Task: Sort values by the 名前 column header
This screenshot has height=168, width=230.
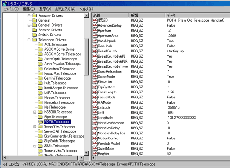Action: tap(110, 15)
